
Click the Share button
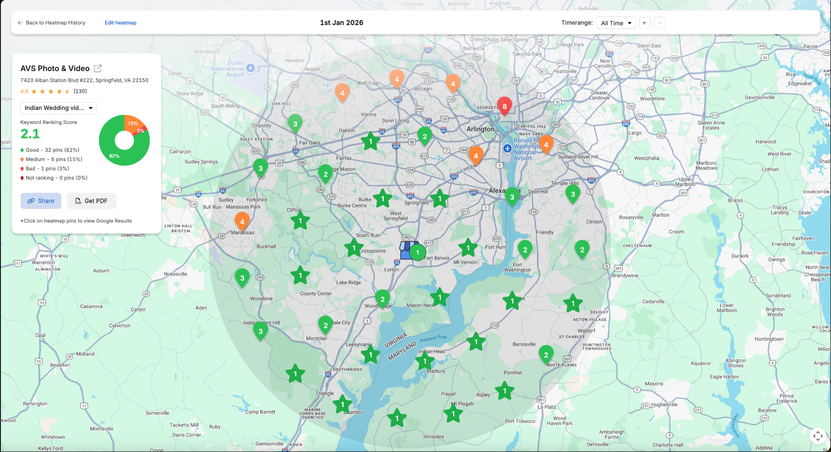(41, 201)
